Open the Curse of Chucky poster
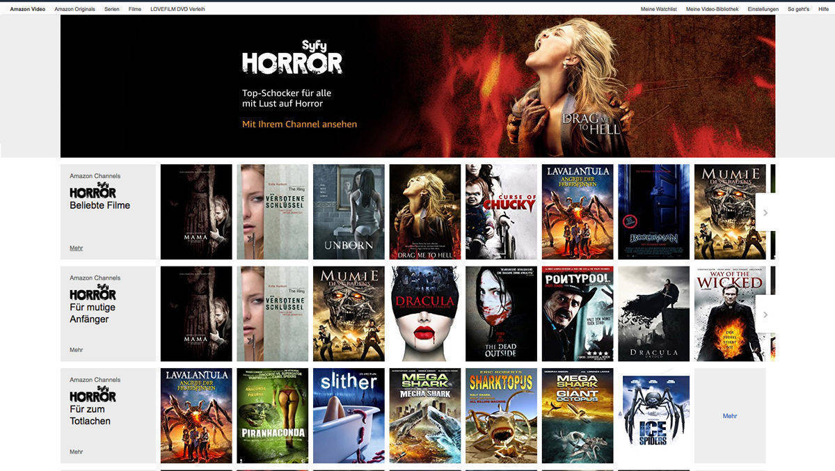The width and height of the screenshot is (835, 471). (x=501, y=211)
